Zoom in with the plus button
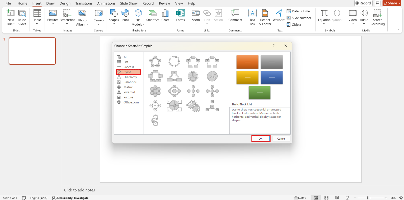Screen dimensions: 404x200 (386, 198)
